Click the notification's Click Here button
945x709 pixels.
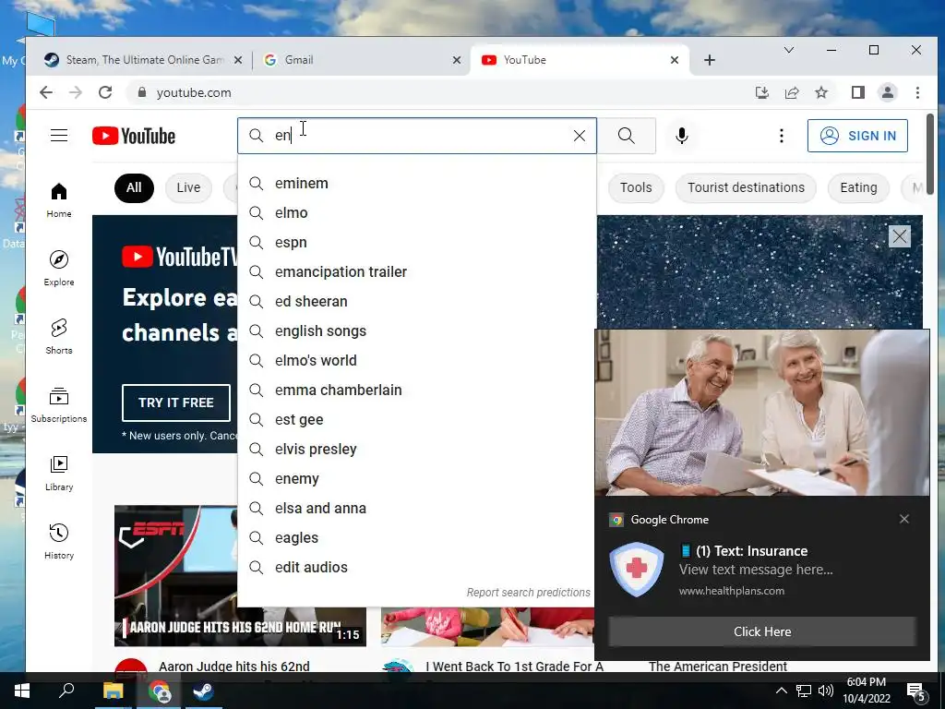[x=762, y=631]
